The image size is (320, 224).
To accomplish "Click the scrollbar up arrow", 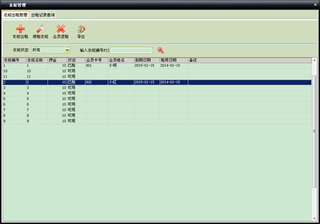I will (x=314, y=60).
